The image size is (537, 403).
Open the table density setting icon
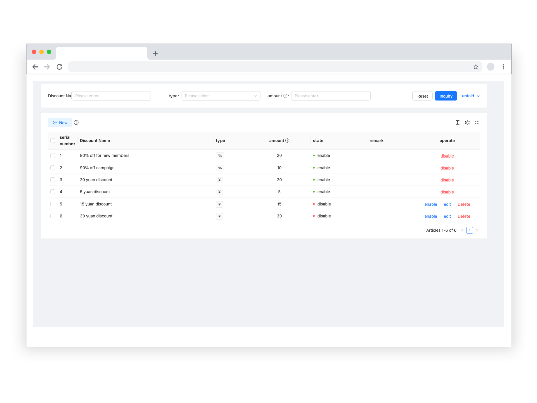pos(457,123)
